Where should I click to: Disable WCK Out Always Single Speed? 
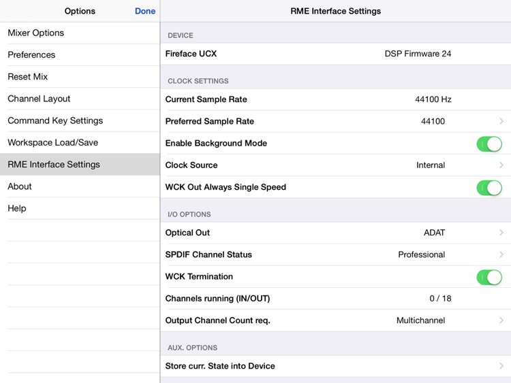[x=489, y=188]
